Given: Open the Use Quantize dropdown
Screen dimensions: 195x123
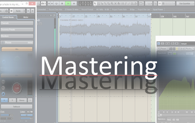Looking at the screenshot, I should point(185,4).
